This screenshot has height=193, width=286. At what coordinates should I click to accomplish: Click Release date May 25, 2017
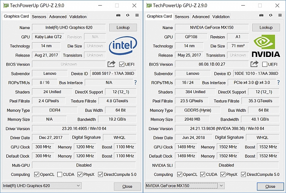189,55
